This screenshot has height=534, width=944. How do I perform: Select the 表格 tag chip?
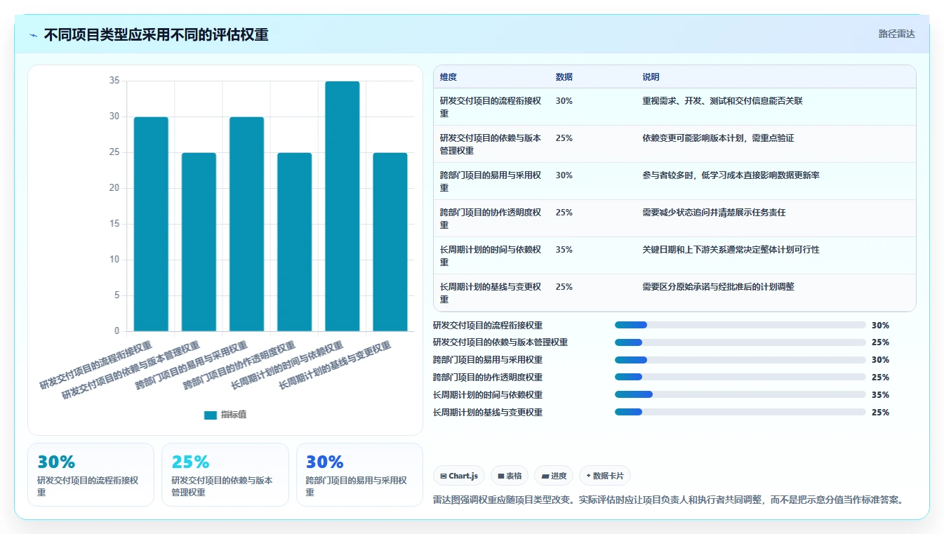pyautogui.click(x=510, y=476)
